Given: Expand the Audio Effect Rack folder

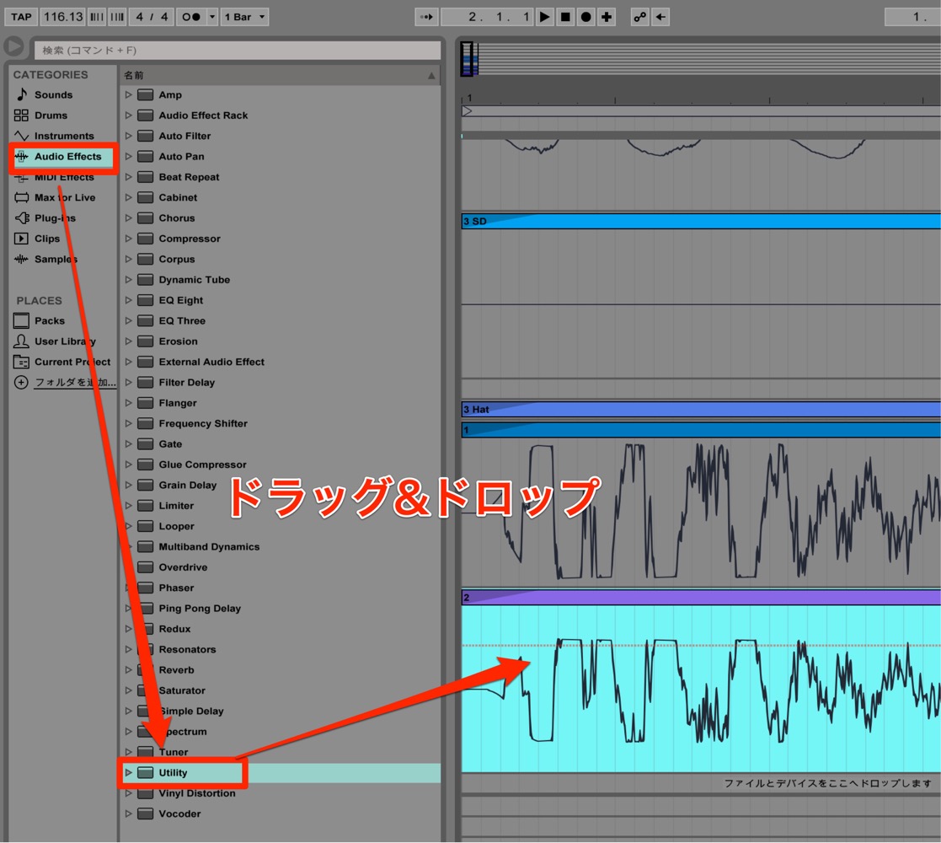Looking at the screenshot, I should [128, 115].
